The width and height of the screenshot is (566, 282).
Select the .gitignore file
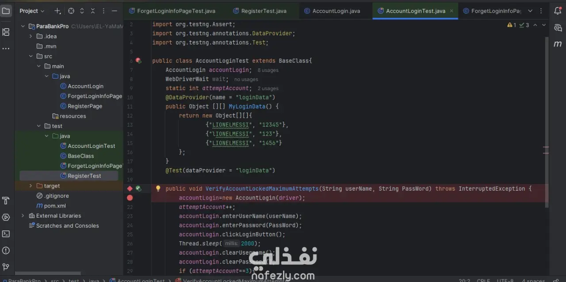pos(52,196)
